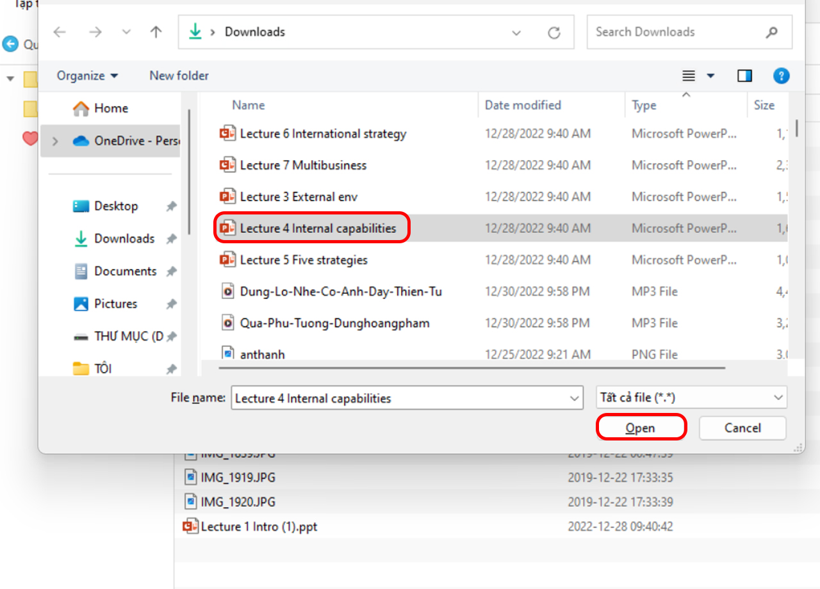This screenshot has height=589, width=820.
Task: Sort by the Type column header
Action: (644, 105)
